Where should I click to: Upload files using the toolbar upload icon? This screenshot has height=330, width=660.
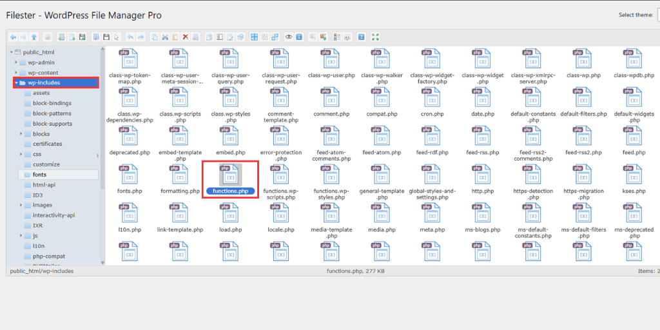tap(82, 37)
